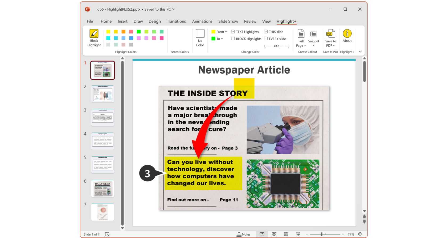Select the No Color icon
The image size is (426, 239).
(200, 34)
